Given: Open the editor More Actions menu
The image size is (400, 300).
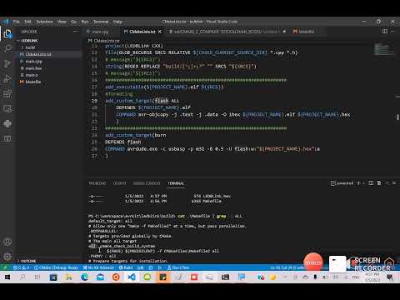Looking at the screenshot, I should (x=392, y=32).
